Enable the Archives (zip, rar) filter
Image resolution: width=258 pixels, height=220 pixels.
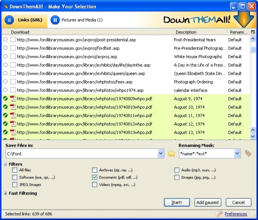tap(94, 170)
